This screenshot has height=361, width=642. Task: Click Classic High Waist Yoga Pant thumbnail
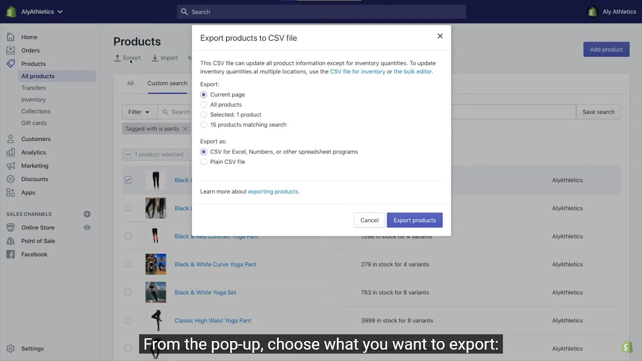pyautogui.click(x=156, y=320)
